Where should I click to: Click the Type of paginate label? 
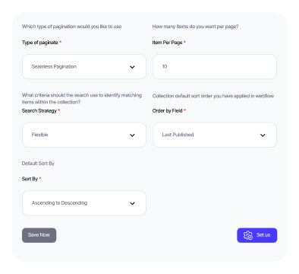point(40,43)
